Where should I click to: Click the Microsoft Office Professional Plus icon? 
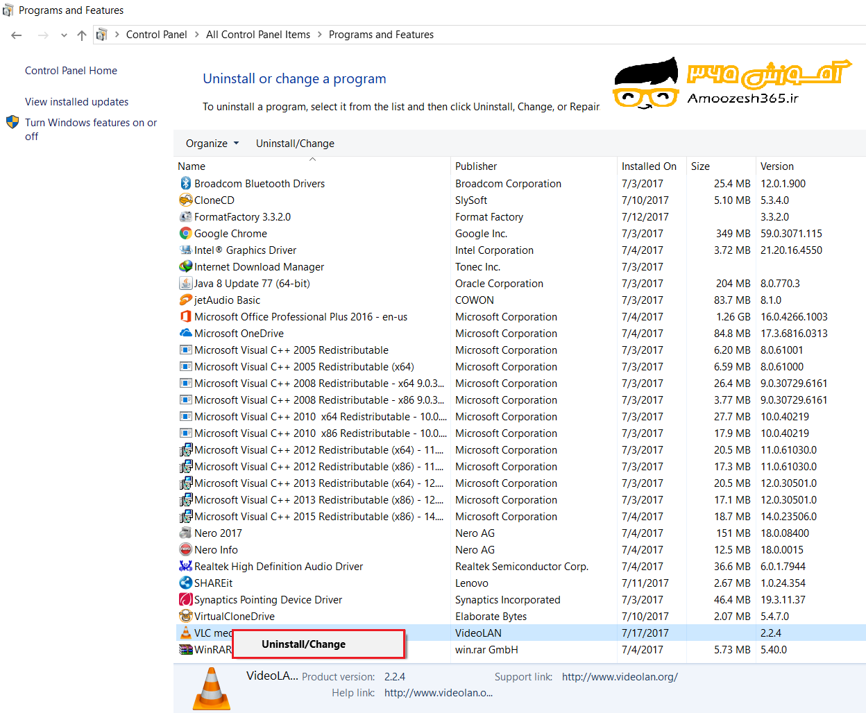click(185, 316)
